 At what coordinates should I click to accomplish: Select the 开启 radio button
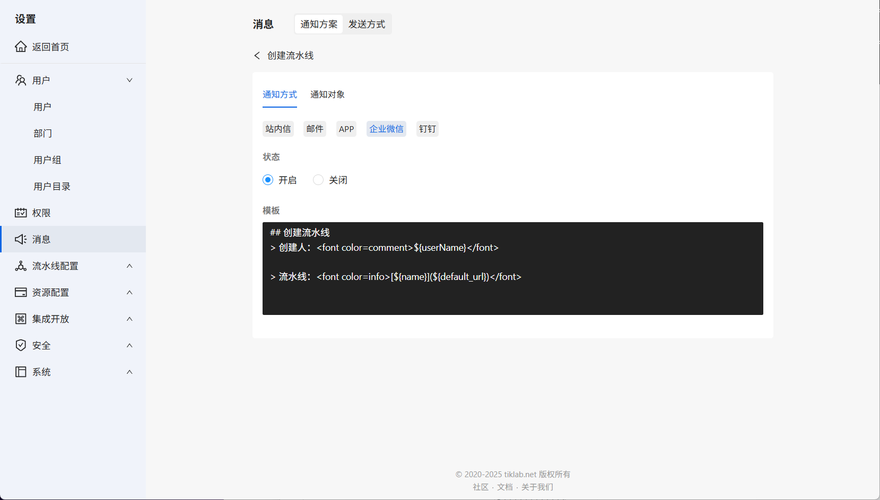click(x=268, y=180)
